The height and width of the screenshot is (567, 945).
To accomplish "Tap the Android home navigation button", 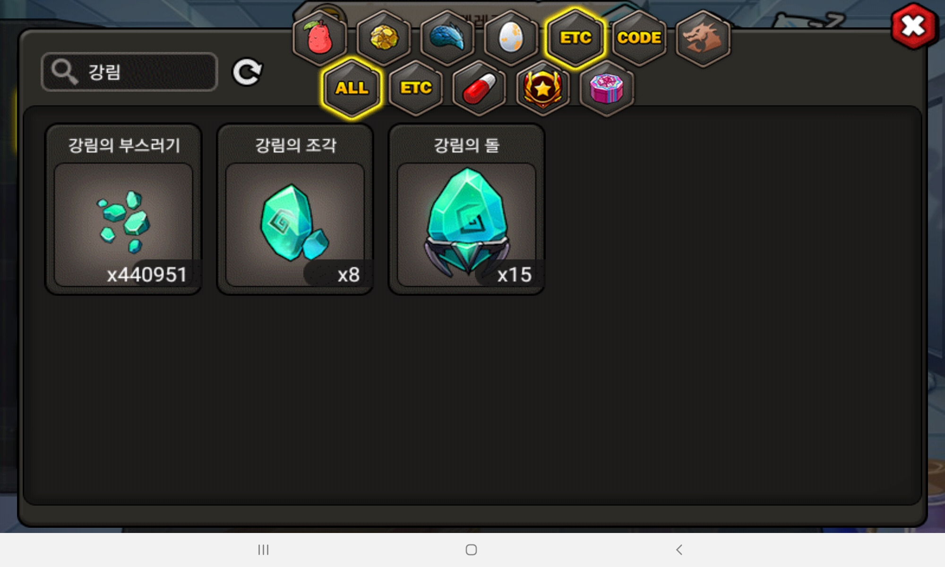I will 471,550.
